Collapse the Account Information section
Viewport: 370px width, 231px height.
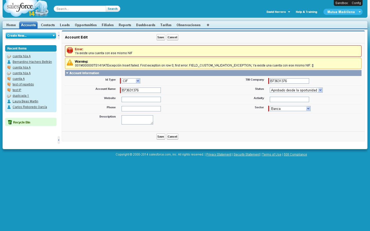pyautogui.click(x=67, y=73)
